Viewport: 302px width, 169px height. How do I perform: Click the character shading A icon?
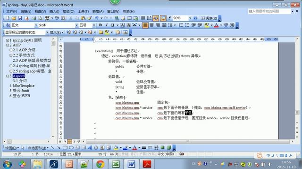[x=128, y=25]
